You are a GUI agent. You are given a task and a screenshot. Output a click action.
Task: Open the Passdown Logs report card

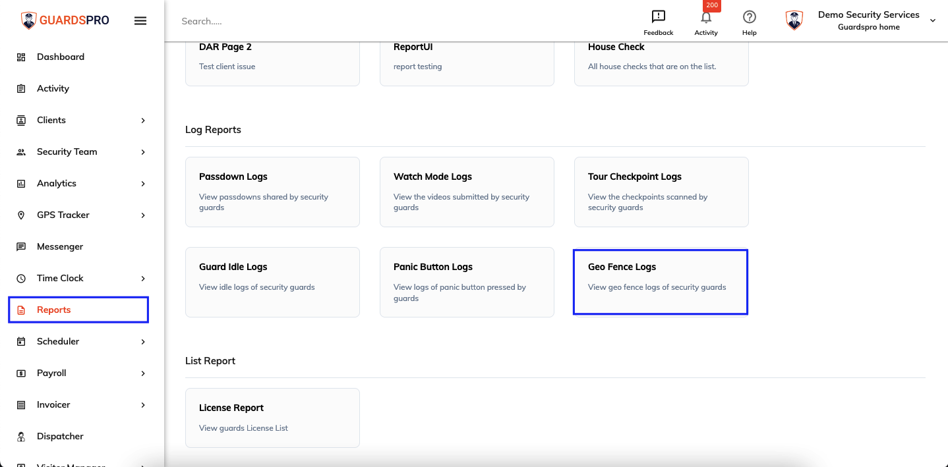point(272,192)
